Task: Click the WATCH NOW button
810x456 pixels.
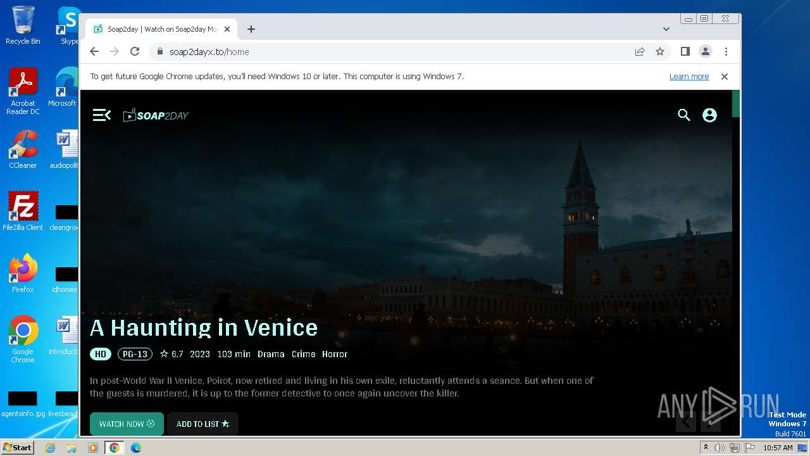Action: (x=127, y=424)
